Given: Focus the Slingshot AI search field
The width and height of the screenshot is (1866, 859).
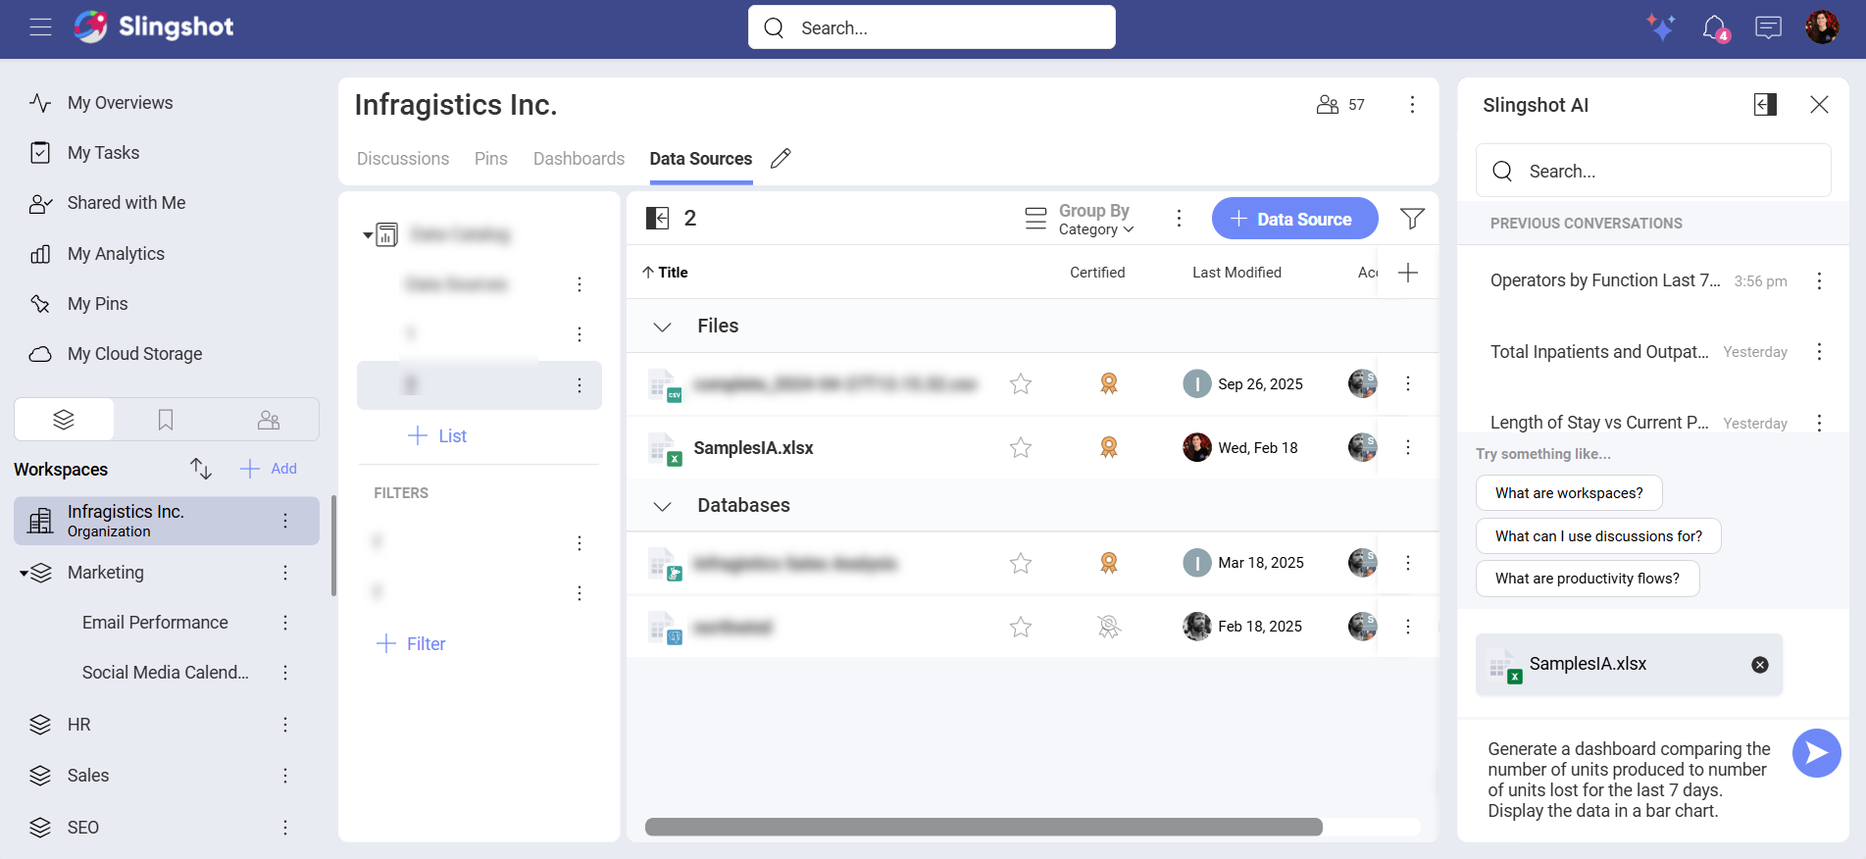Looking at the screenshot, I should [x=1653, y=171].
